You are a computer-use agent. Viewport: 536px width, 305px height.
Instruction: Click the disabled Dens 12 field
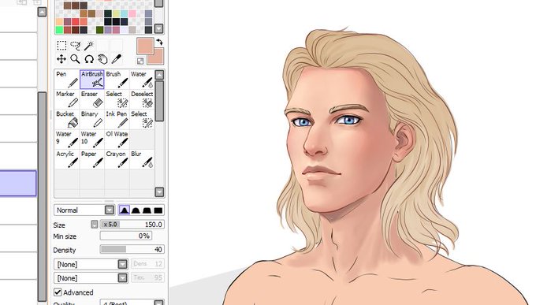(x=147, y=264)
